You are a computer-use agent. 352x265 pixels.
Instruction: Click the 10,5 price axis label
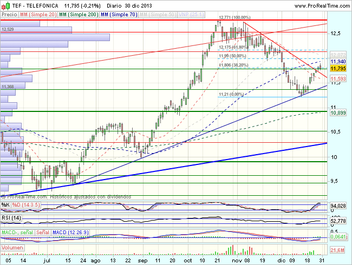click(336, 132)
